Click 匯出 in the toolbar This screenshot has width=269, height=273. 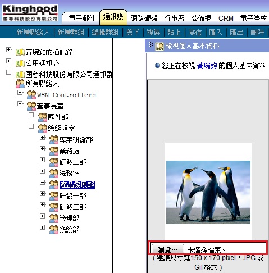click(x=236, y=33)
